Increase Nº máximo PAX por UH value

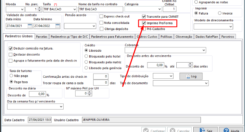tap(89, 92)
